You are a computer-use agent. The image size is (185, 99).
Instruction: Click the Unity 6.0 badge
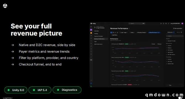tap(16, 90)
